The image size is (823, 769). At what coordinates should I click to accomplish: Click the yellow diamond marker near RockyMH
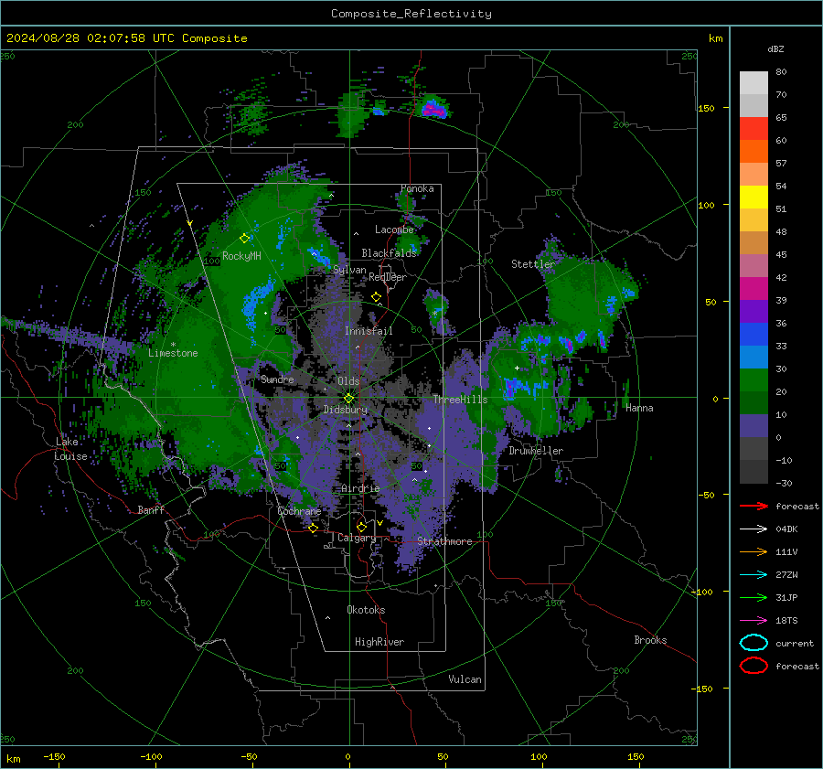[x=244, y=239]
